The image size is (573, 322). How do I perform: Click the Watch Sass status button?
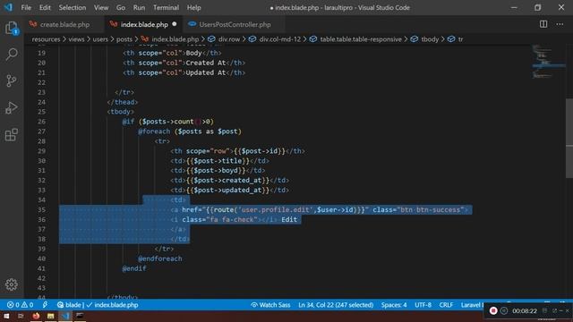coord(270,305)
